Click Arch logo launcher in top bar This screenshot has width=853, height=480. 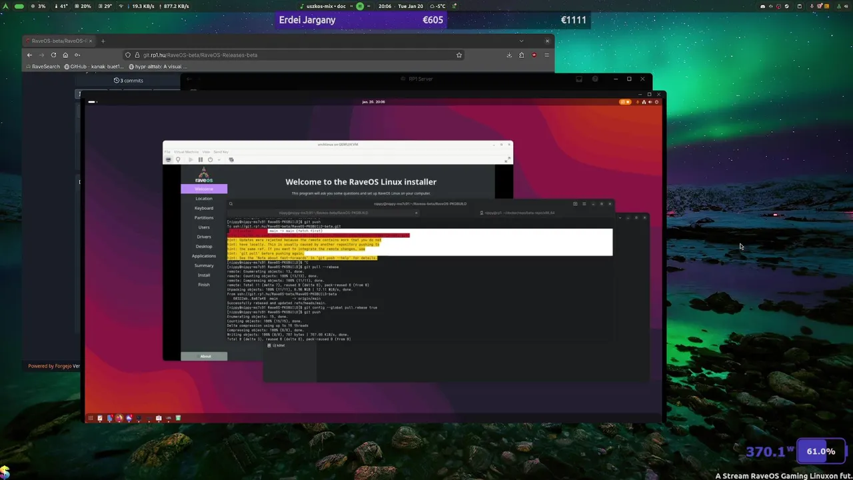5,6
